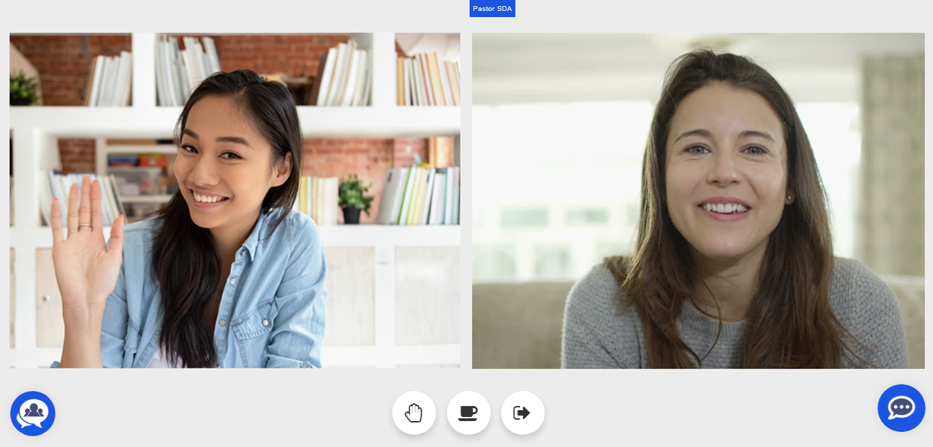Hit the rightmost toolbar button to leave

pyautogui.click(x=522, y=413)
